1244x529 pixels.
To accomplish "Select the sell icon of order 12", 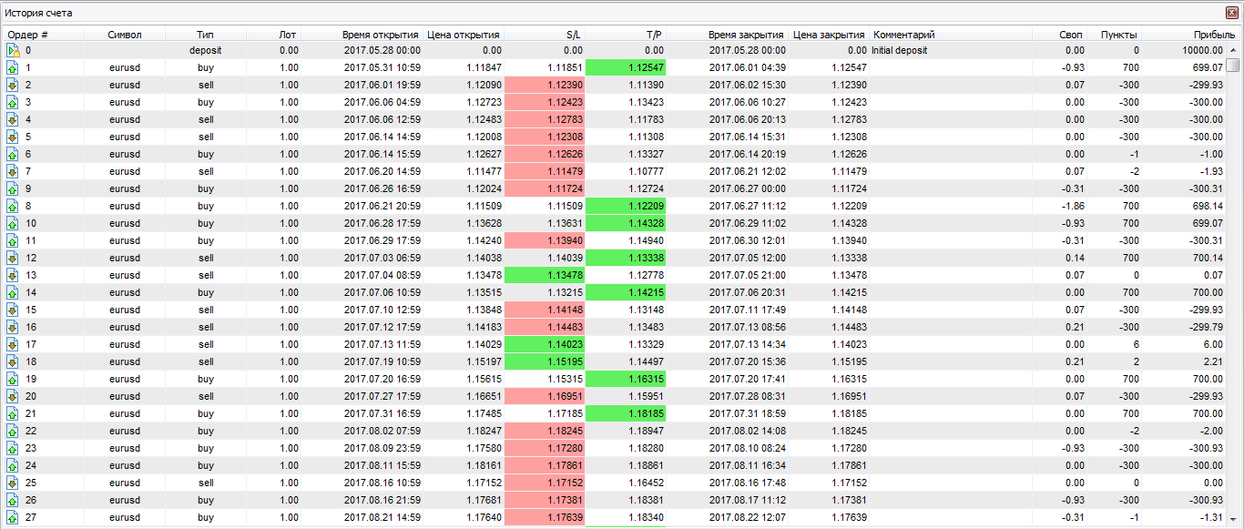I will (13, 259).
